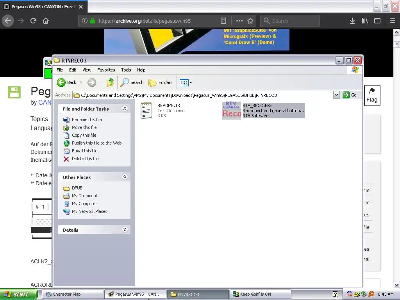Click the Flag button on archive.org page
The image size is (400, 300).
point(372,95)
